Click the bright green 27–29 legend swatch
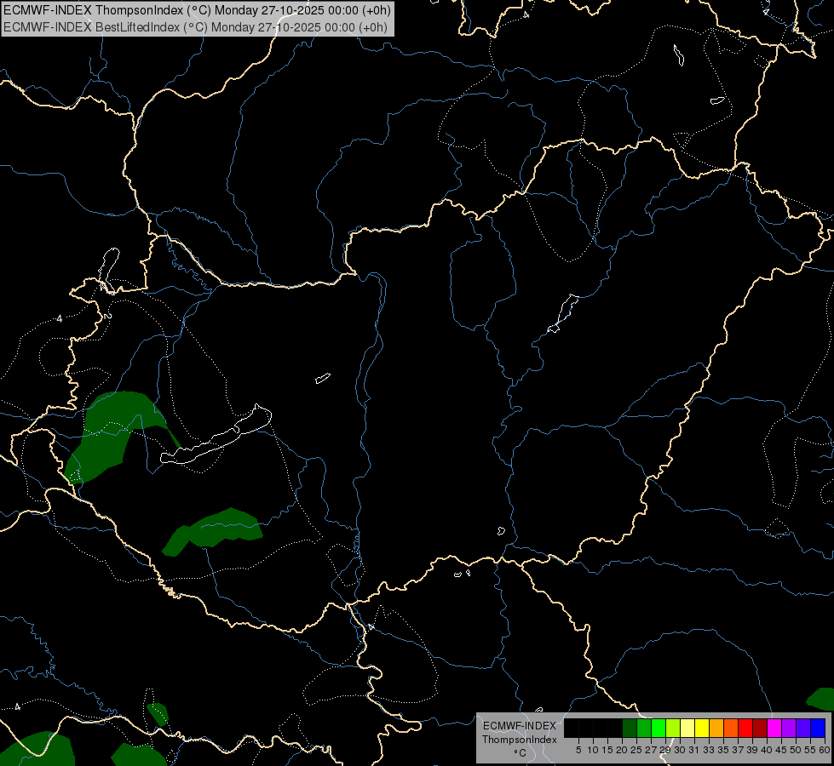The width and height of the screenshot is (834, 766). (659, 728)
